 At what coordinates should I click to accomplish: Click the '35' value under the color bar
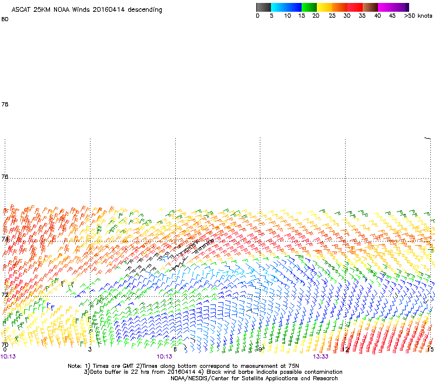(362, 16)
